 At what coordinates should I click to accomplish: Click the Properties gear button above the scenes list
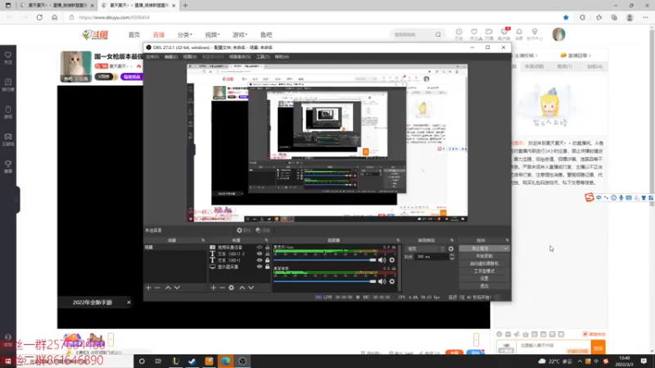point(243,231)
